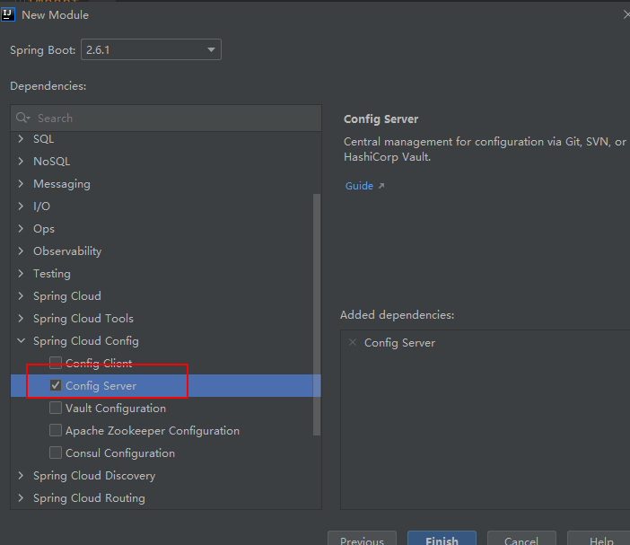Expand the Spring Cloud Tools category
Viewport: 630px width, 545px height.
pos(21,319)
